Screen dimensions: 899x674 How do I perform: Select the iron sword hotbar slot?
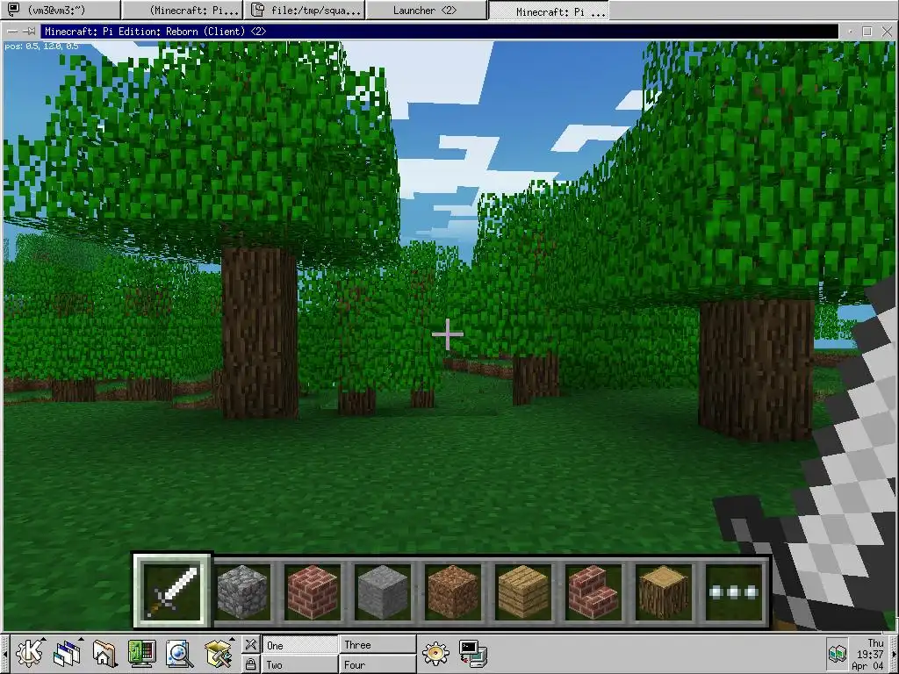173,592
